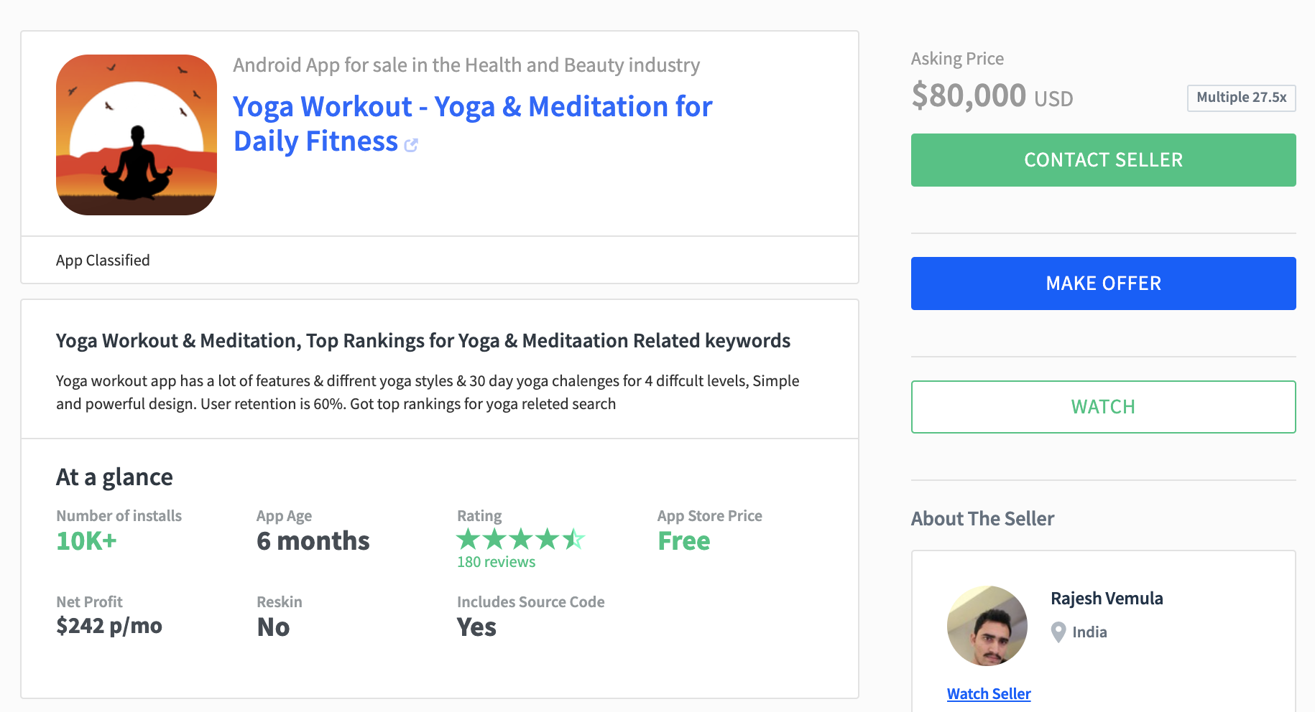The width and height of the screenshot is (1315, 712).
Task: Open the external link icon beside Daily Fitness
Action: pyautogui.click(x=411, y=146)
